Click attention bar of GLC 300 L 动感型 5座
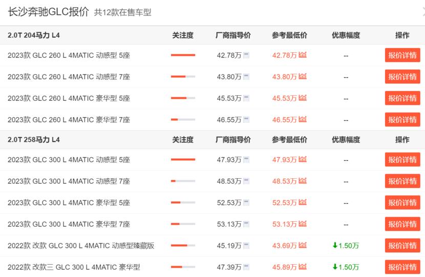 (183, 159)
